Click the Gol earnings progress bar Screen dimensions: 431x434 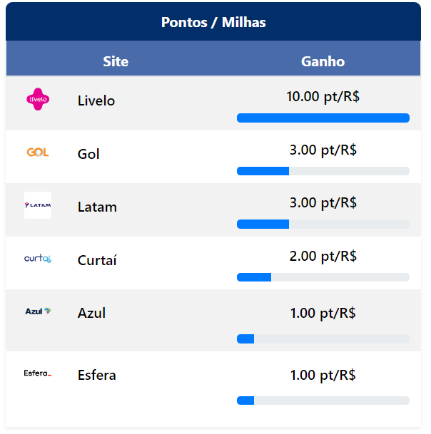click(323, 171)
